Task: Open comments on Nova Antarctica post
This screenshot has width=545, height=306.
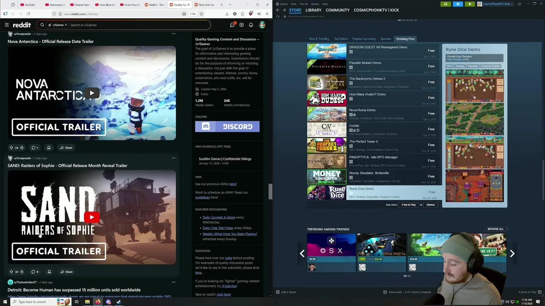Action: 35,147
